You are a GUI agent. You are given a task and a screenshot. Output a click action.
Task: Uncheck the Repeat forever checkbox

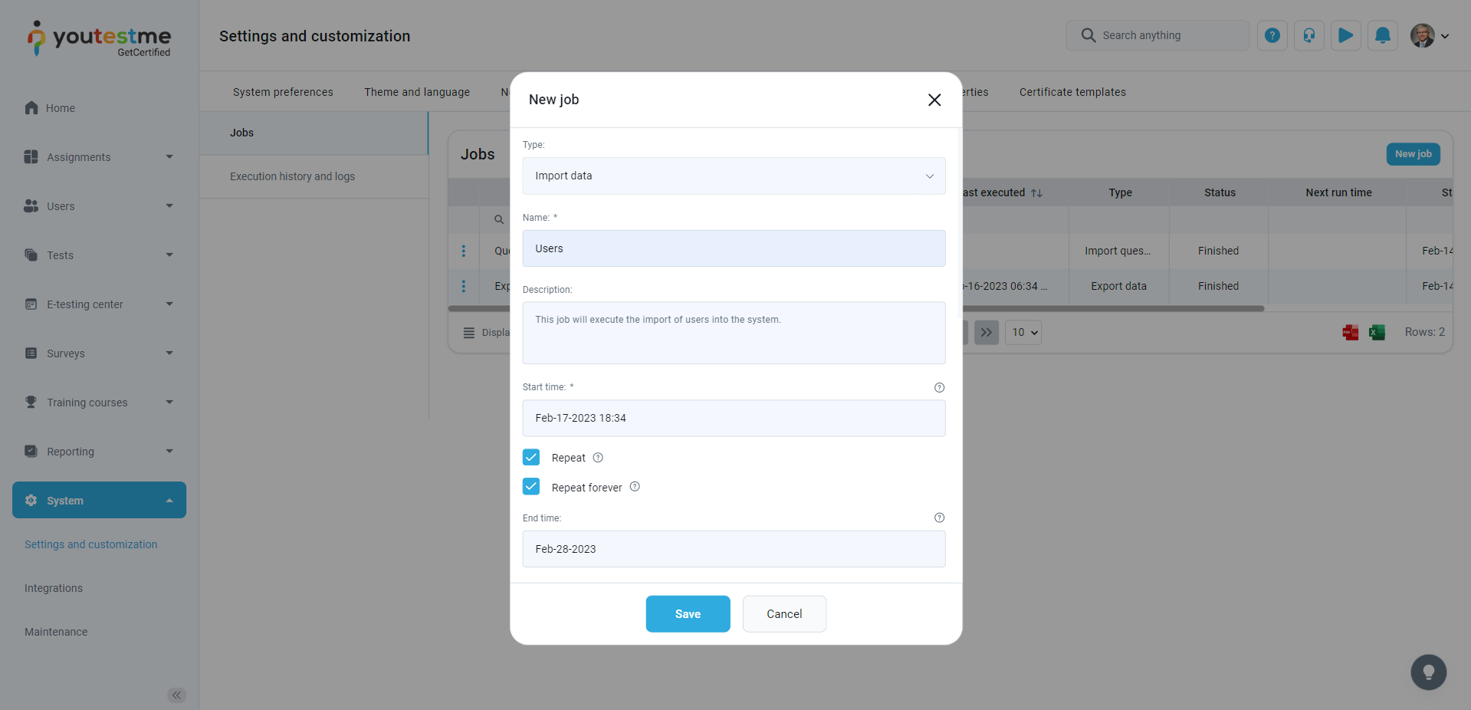(531, 487)
